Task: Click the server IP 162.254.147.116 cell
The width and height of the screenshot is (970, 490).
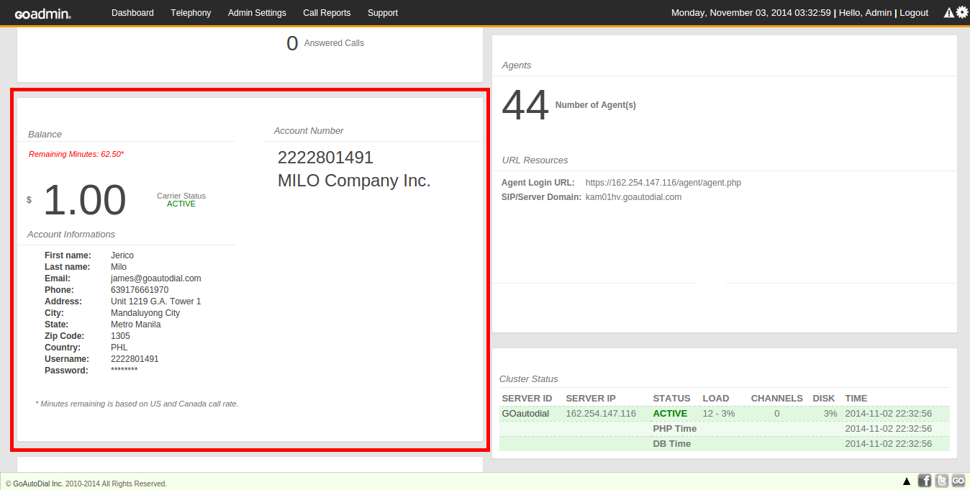Action: 601,414
